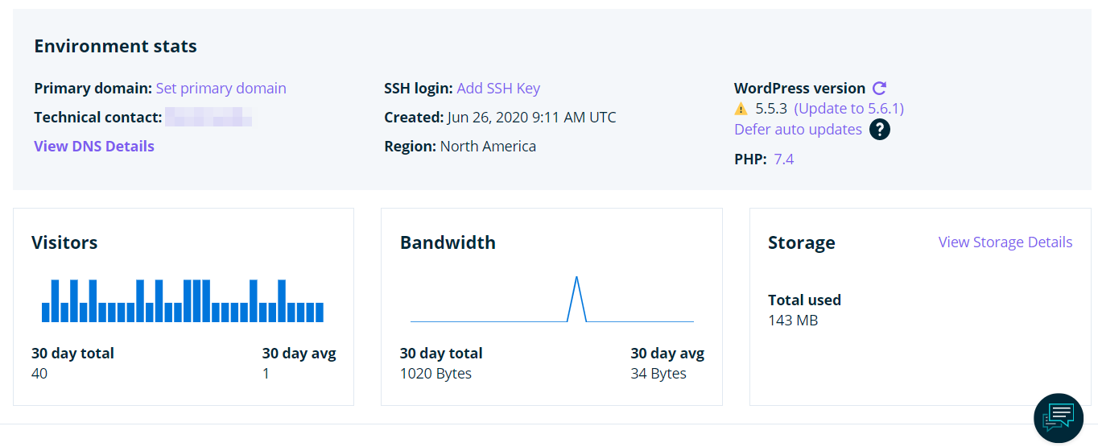Image resolution: width=1098 pixels, height=447 pixels.
Task: Click the Storage Total used value
Action: point(793,321)
